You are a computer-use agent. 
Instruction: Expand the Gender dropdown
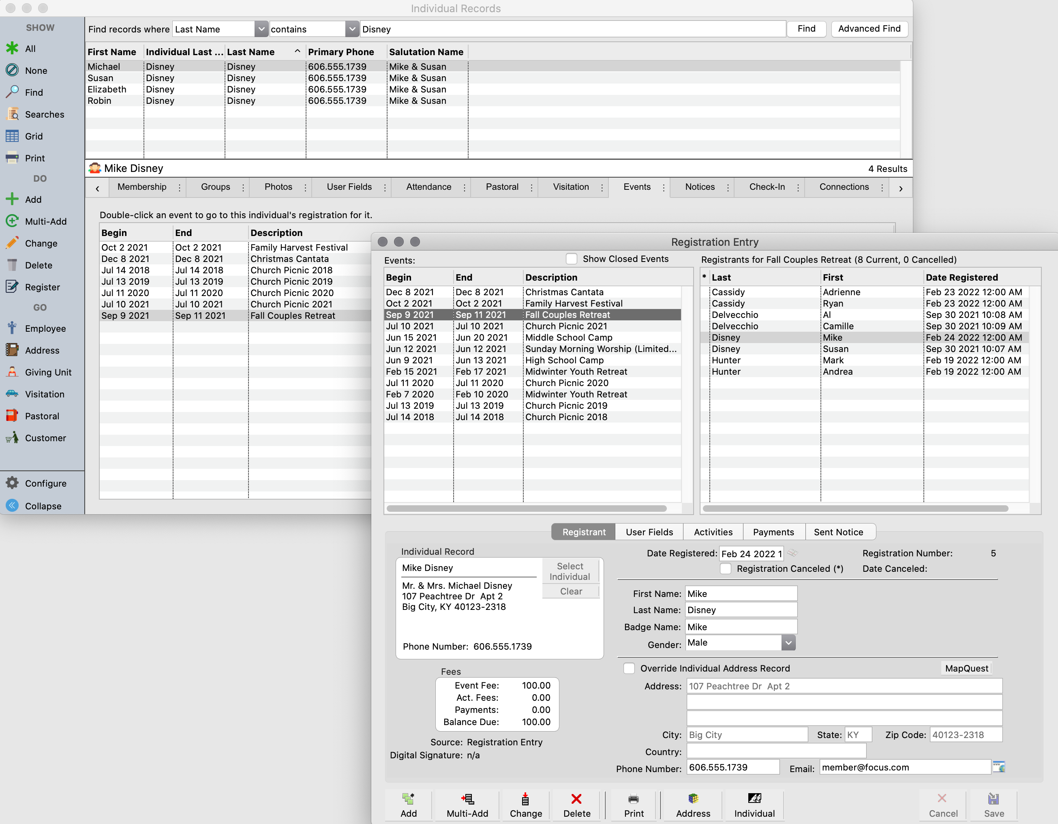pos(788,643)
